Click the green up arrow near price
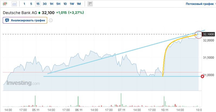The image size is (216, 112). click(39, 13)
